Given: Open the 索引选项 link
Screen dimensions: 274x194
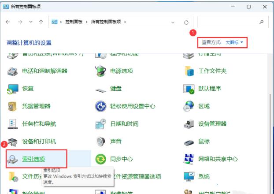Looking at the screenshot, I should point(33,159).
